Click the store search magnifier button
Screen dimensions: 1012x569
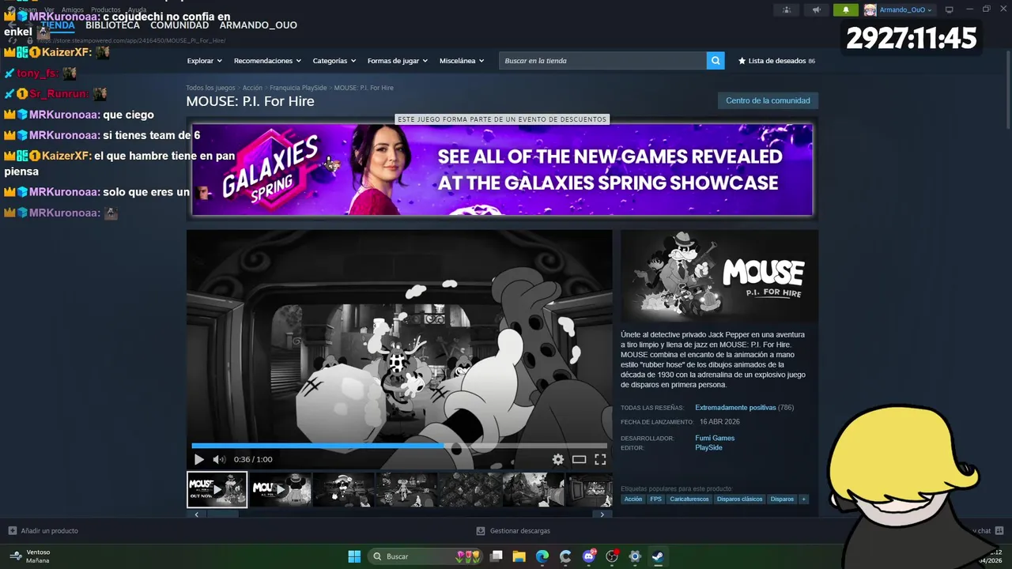[716, 61]
